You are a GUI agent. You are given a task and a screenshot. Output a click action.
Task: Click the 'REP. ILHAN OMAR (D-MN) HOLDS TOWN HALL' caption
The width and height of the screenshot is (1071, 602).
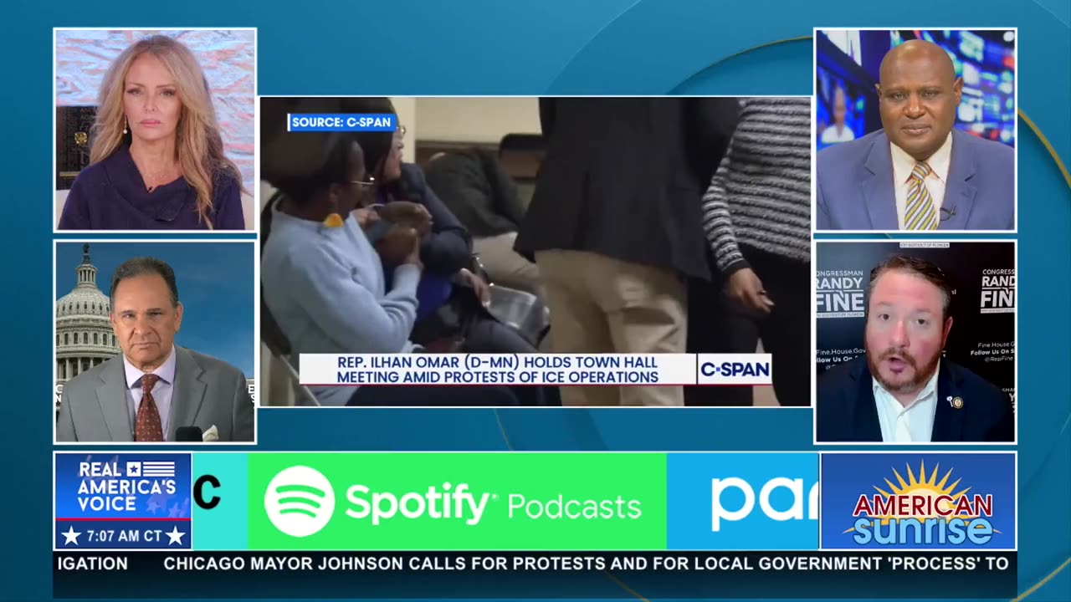click(x=497, y=362)
